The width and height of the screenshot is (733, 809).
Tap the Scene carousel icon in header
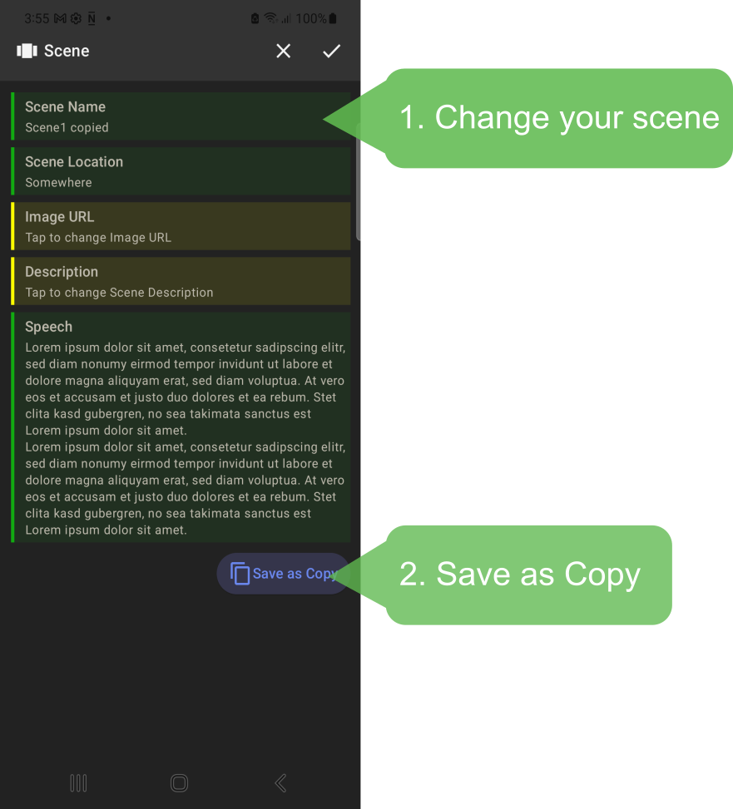coord(27,52)
